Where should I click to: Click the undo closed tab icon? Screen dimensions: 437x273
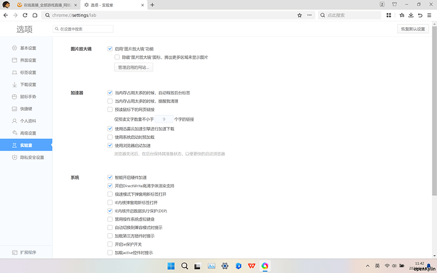coord(420,15)
